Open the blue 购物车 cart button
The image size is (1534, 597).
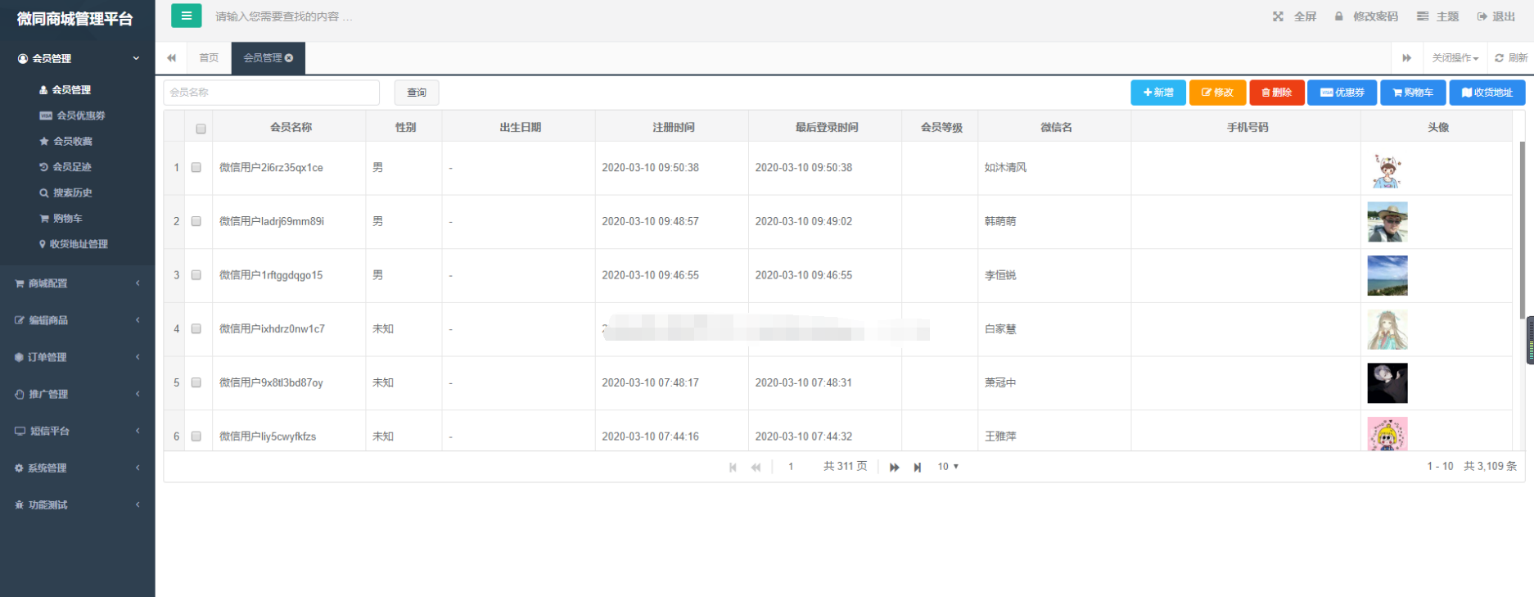click(1413, 93)
